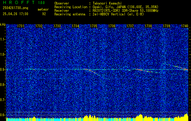Click the Receiving Location field label
The image size is (191, 121).
tap(71, 7)
